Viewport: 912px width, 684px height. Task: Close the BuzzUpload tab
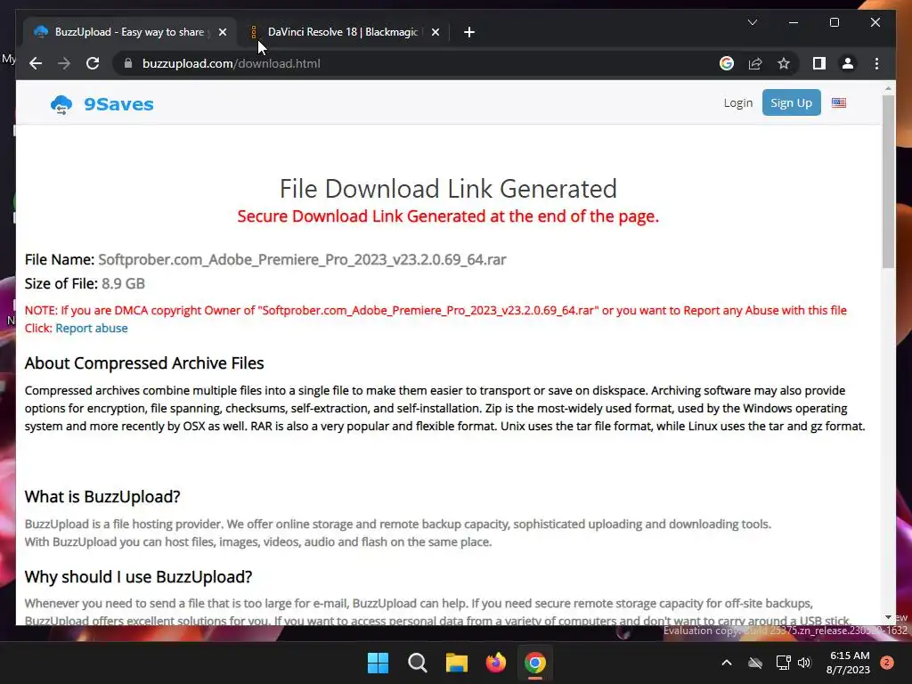click(x=222, y=32)
